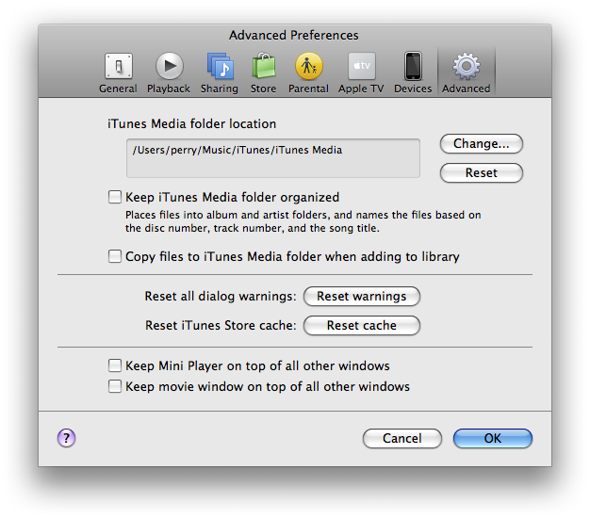Check Keep movie window on top
This screenshot has height=519, width=590.
click(x=115, y=386)
